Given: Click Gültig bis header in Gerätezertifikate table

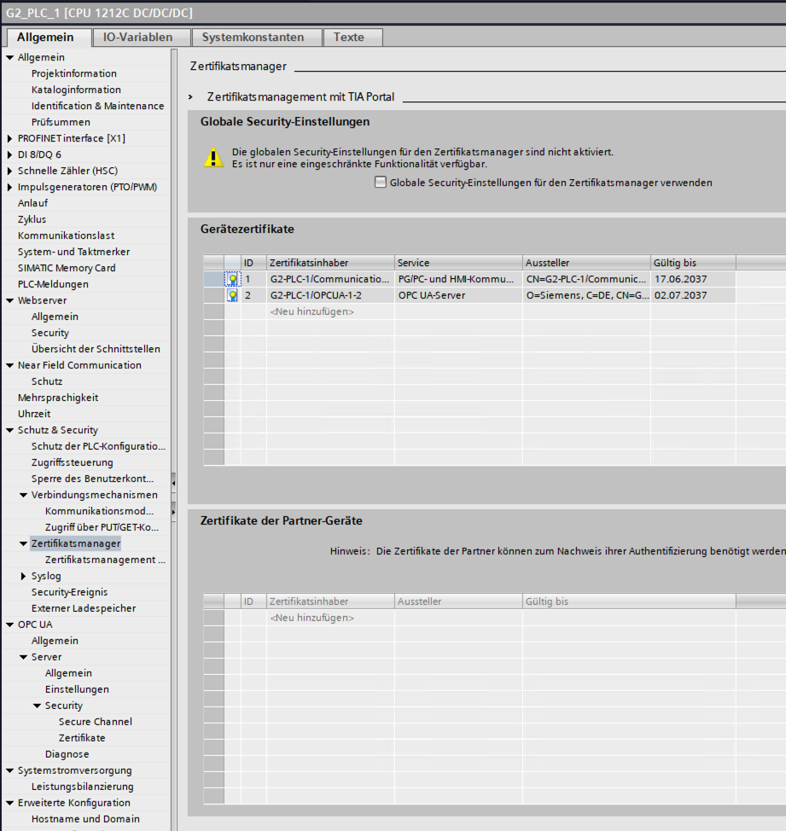Looking at the screenshot, I should coord(693,263).
